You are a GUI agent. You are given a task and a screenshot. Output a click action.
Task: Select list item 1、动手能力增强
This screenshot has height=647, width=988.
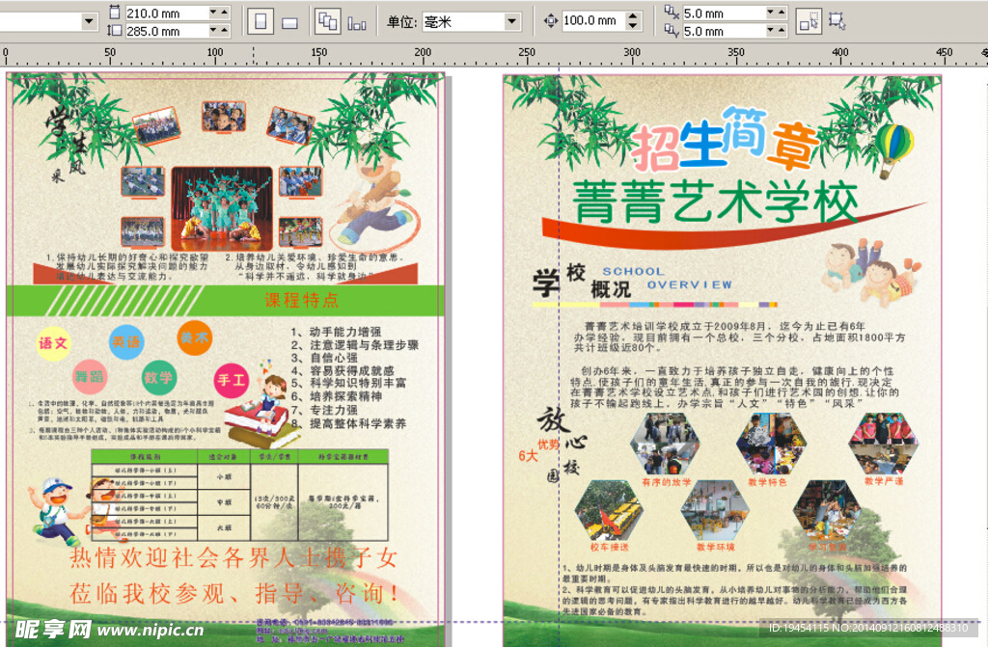(x=336, y=332)
